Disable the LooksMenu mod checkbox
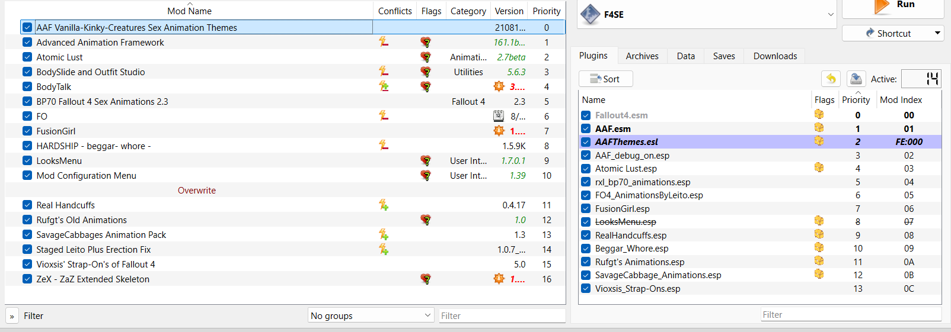The width and height of the screenshot is (951, 332). tap(27, 160)
